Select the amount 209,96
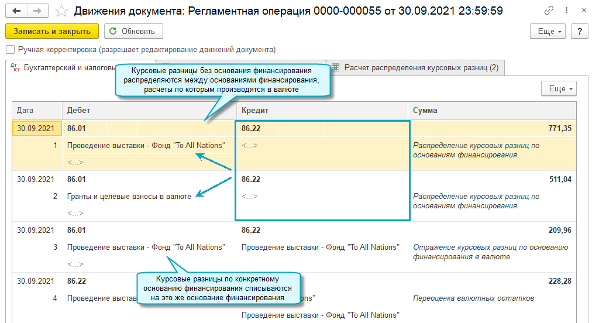The image size is (599, 323). 560,230
